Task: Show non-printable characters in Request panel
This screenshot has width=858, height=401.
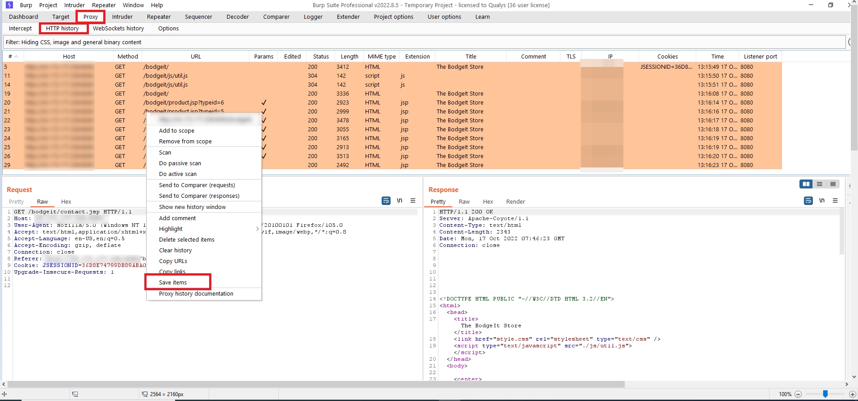Action: click(400, 200)
